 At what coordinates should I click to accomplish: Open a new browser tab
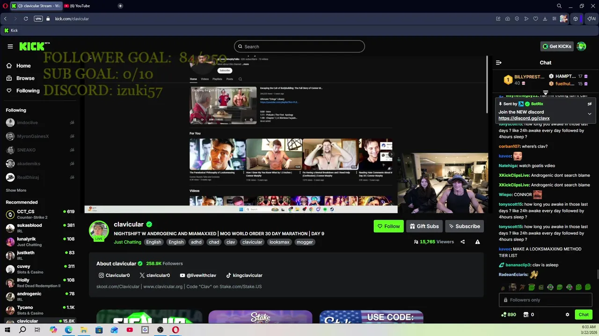pyautogui.click(x=120, y=6)
